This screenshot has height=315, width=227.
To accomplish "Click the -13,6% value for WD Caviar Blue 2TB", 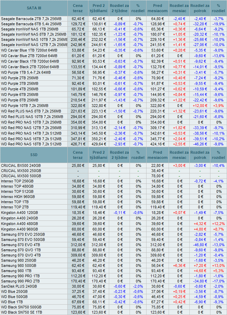I will [x=218, y=56].
